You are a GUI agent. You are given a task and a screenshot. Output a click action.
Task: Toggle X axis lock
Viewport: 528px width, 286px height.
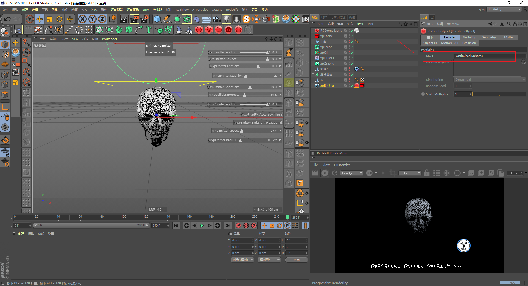click(82, 19)
